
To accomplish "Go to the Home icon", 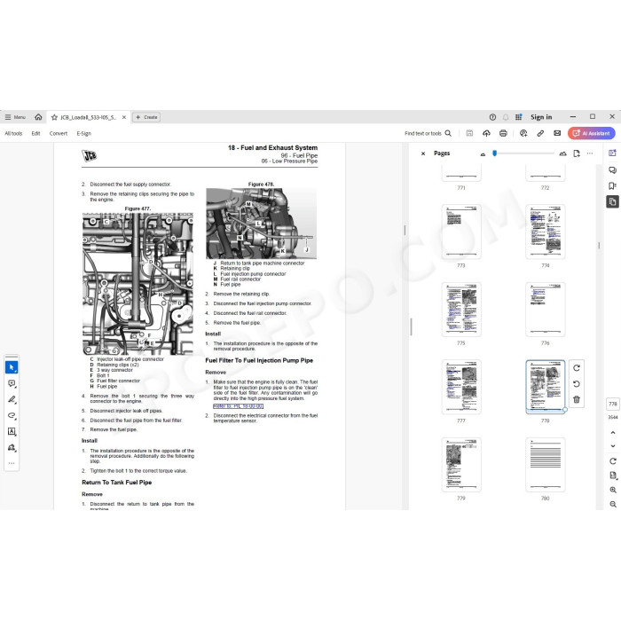I will point(38,117).
